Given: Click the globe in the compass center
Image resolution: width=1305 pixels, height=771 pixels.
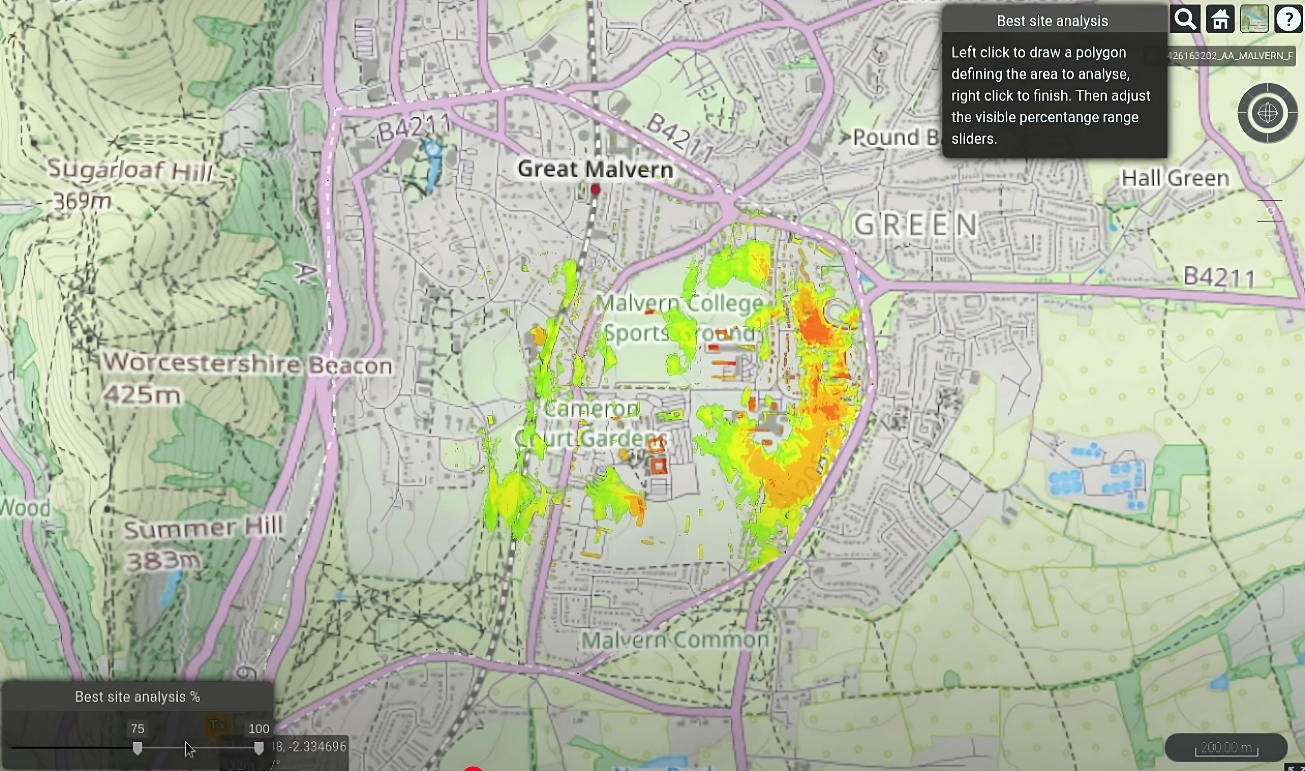Looking at the screenshot, I should pyautogui.click(x=1268, y=113).
